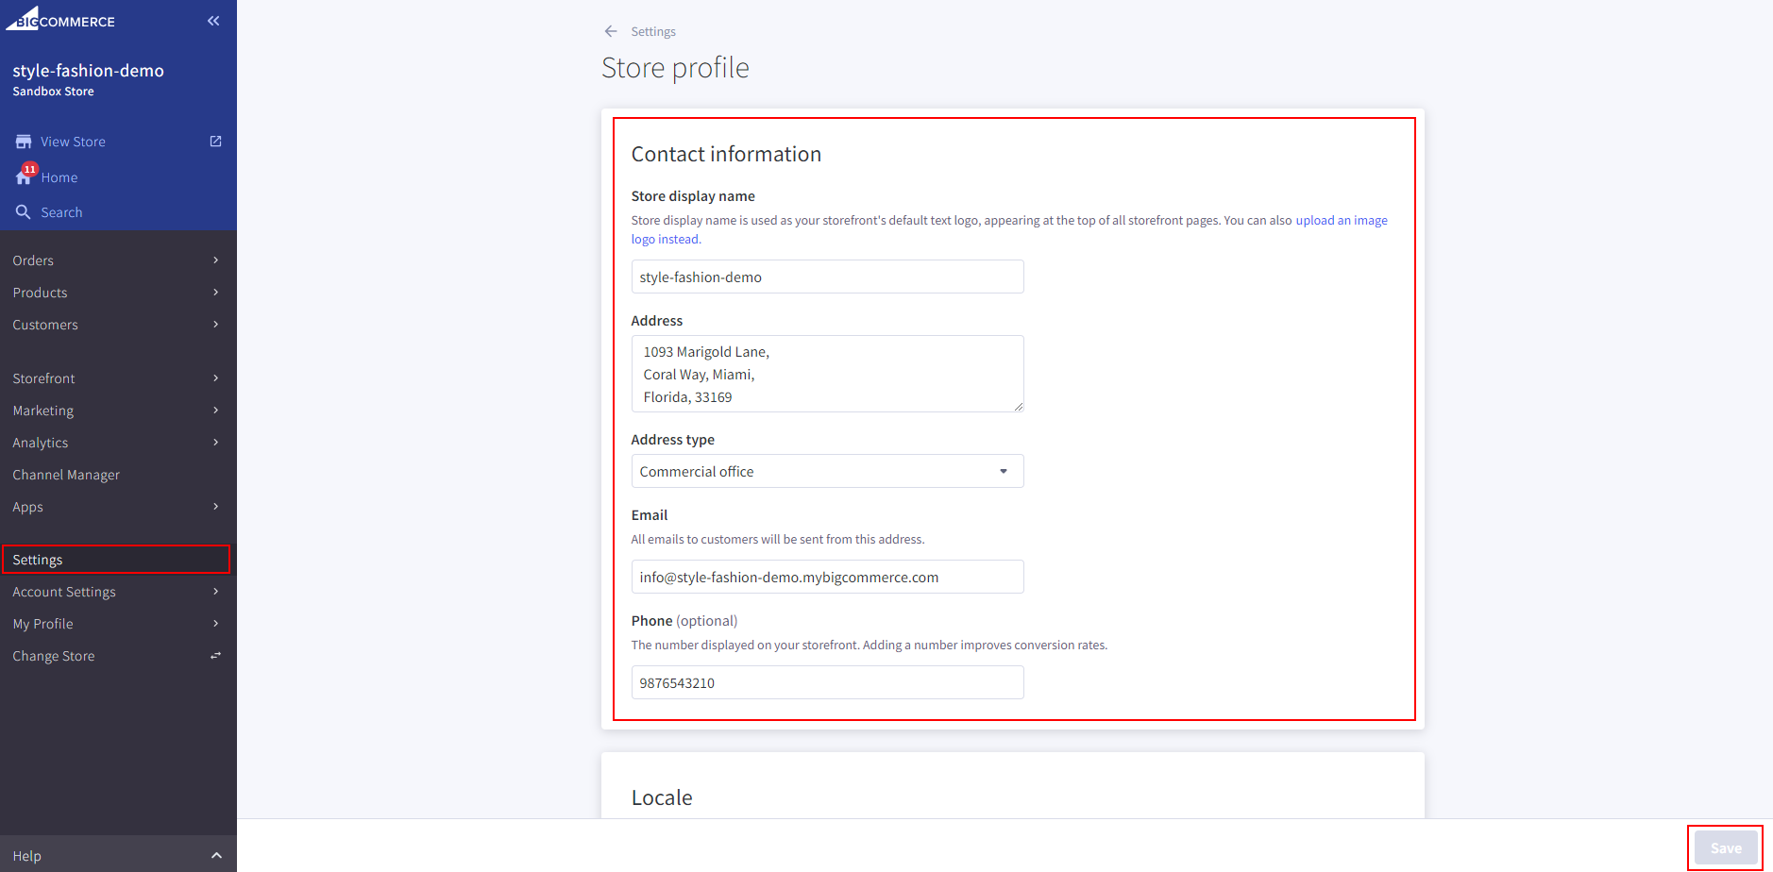Click the Store display name field
Viewport: 1773px width, 872px height.
point(826,277)
